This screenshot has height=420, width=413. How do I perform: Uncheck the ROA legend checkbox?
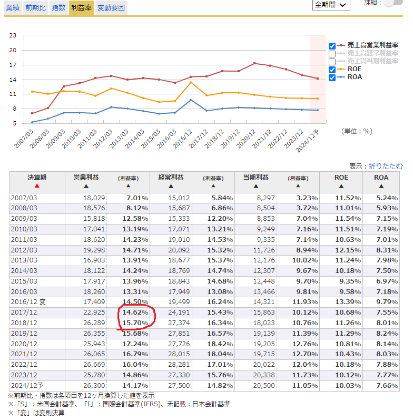(332, 77)
